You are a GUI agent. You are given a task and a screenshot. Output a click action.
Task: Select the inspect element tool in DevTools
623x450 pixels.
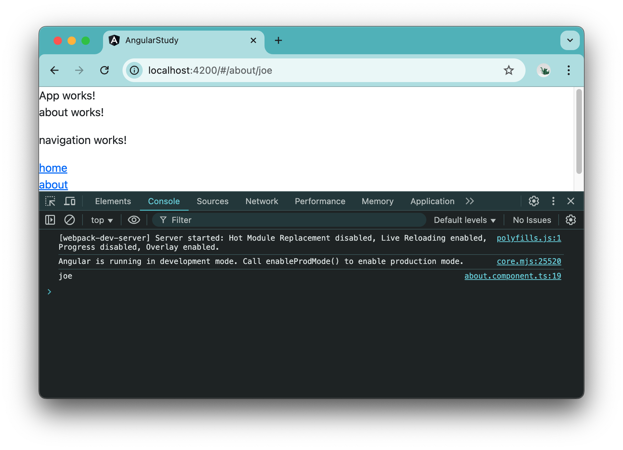pos(50,201)
